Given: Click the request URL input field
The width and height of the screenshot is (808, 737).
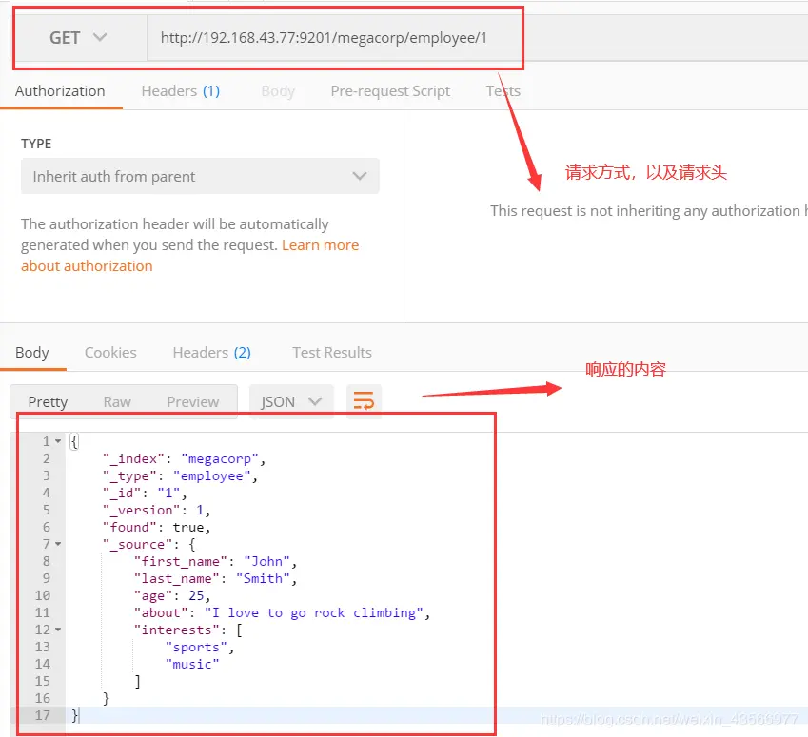Looking at the screenshot, I should [x=477, y=38].
